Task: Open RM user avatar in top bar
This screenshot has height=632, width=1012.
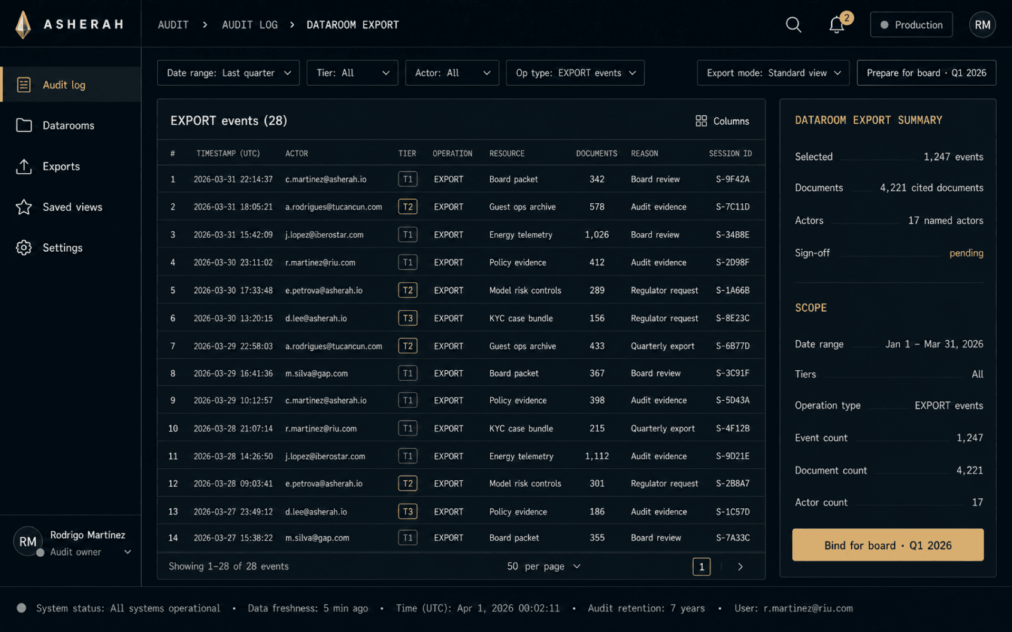Action: pos(982,25)
